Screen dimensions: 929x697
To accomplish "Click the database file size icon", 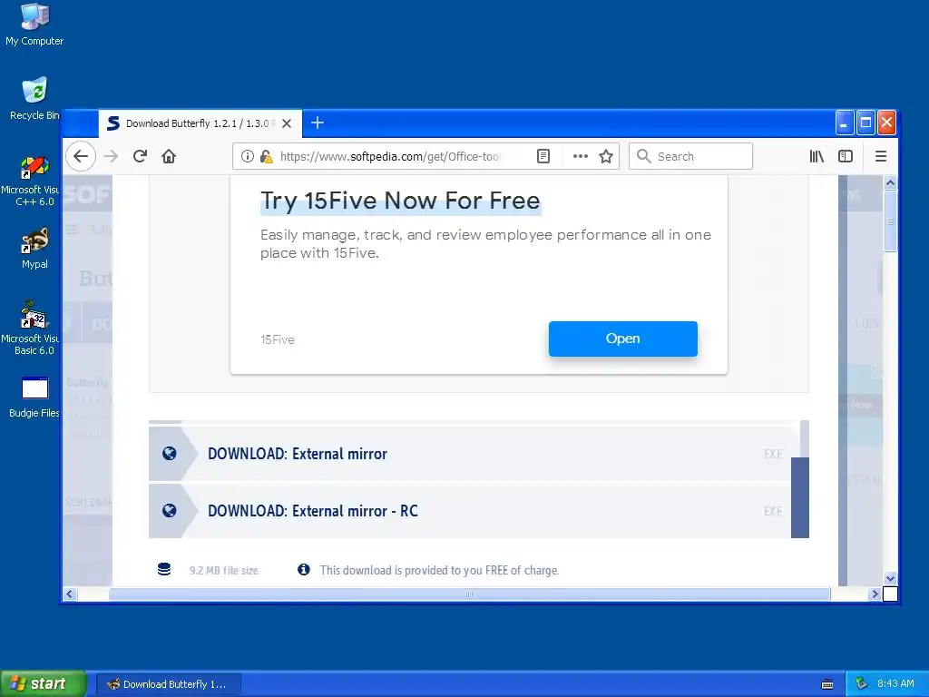I will (x=164, y=570).
